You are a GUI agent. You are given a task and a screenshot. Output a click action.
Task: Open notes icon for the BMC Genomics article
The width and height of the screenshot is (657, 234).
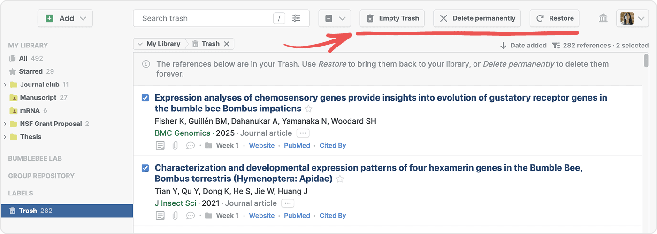click(x=160, y=146)
